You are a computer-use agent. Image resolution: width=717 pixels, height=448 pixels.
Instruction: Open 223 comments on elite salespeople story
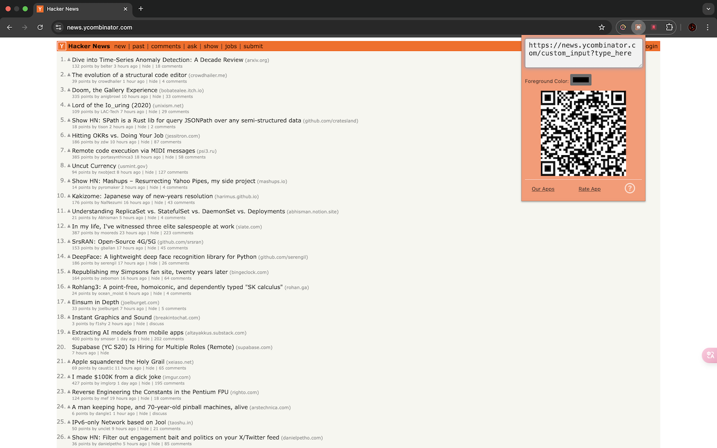[x=178, y=233]
